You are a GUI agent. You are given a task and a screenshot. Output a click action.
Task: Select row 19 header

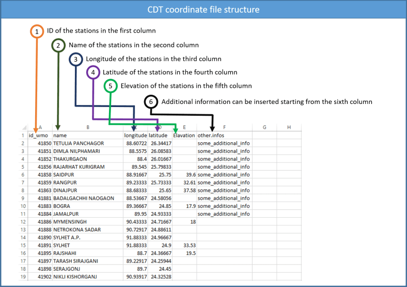(23, 277)
